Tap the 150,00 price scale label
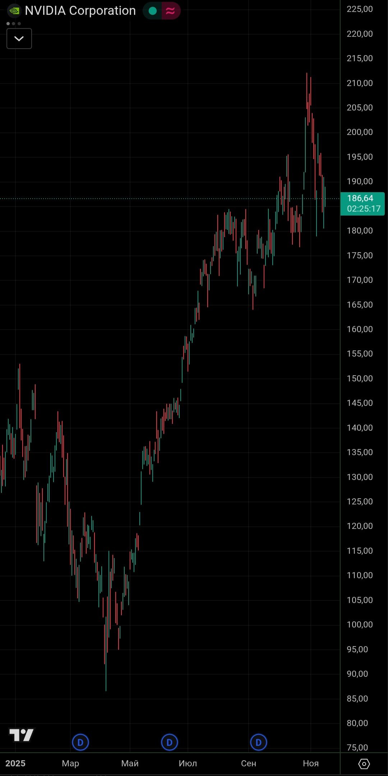Viewport: 388px width, 776px height. [360, 378]
